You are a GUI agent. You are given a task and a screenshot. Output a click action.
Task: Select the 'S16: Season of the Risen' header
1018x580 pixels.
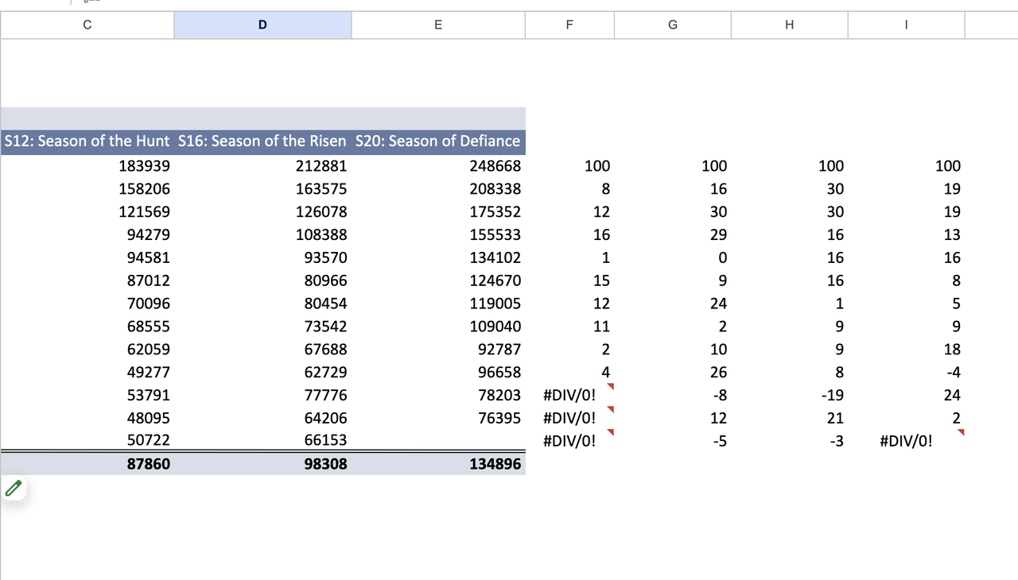[262, 141]
